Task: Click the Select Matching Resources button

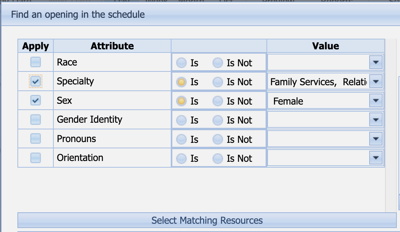Action: point(207,220)
